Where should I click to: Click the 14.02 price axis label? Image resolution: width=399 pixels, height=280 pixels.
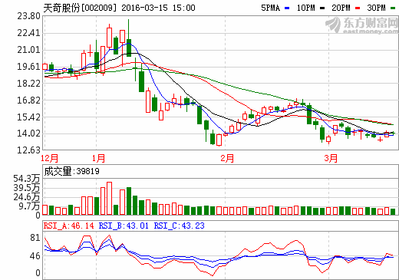(28, 133)
